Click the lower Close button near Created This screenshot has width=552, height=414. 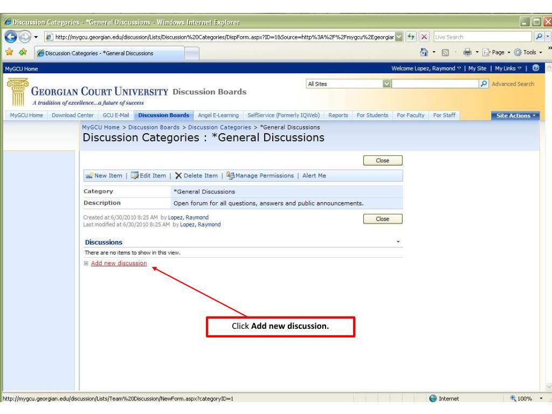click(383, 219)
